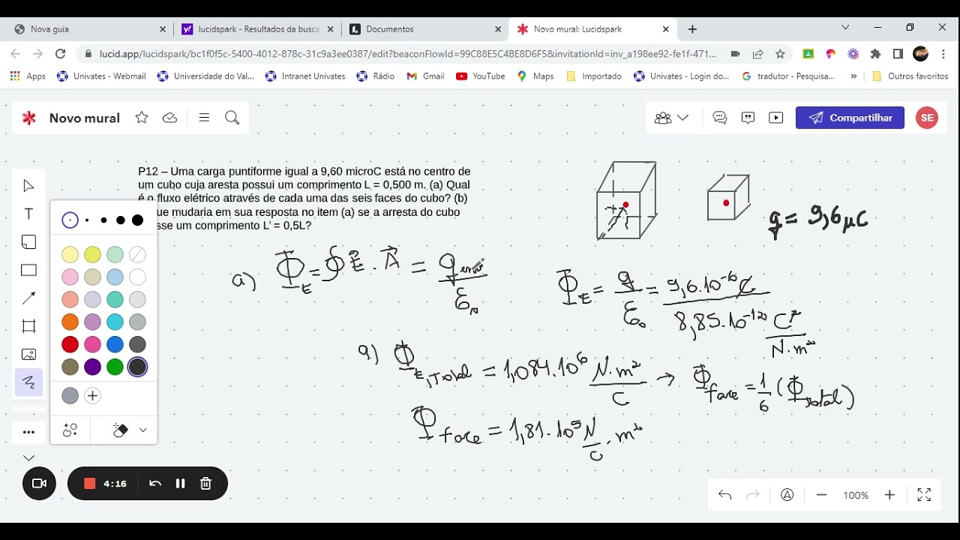Screen dimensions: 960x540
Task: Select the frame container tool
Action: click(28, 326)
